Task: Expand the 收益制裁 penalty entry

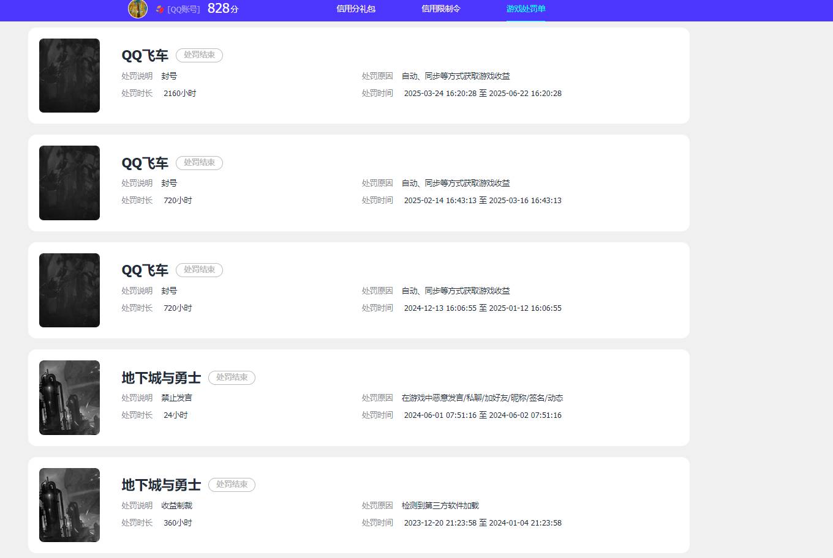Action: [x=178, y=505]
